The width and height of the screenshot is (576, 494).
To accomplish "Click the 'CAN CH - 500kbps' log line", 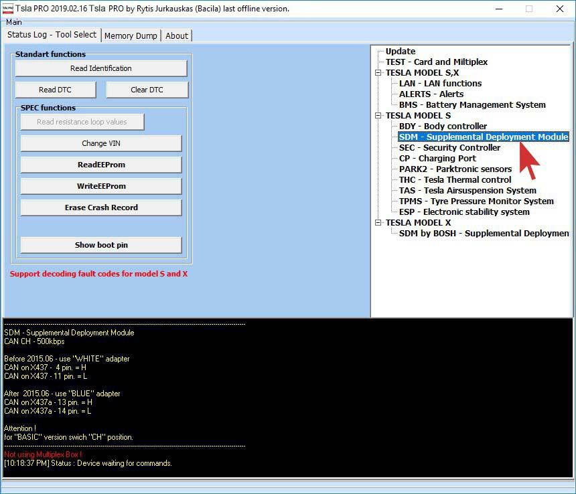I will (x=34, y=341).
